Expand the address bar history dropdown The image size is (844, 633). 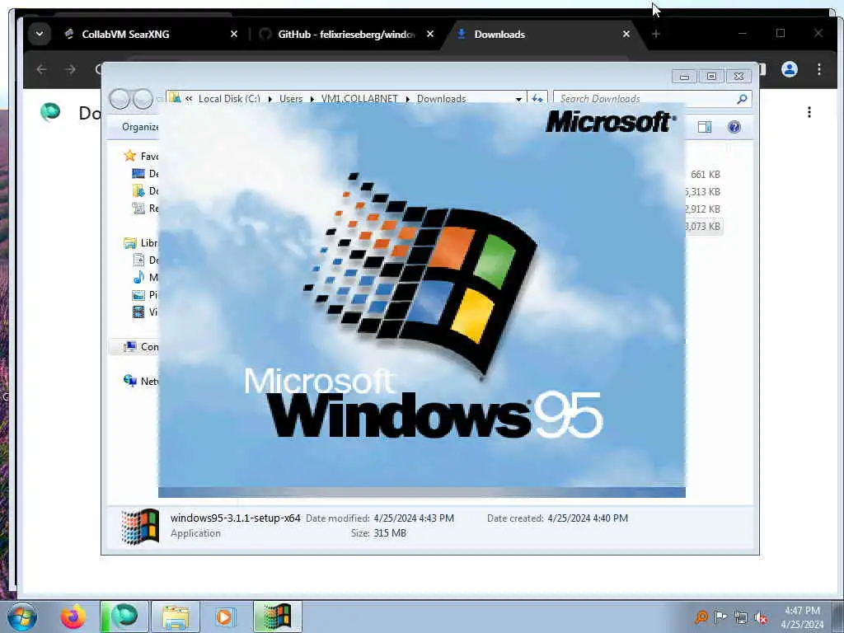tap(518, 99)
